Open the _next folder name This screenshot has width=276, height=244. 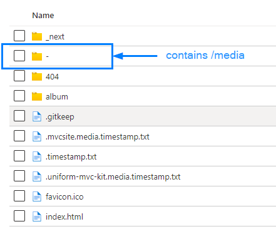[55, 37]
